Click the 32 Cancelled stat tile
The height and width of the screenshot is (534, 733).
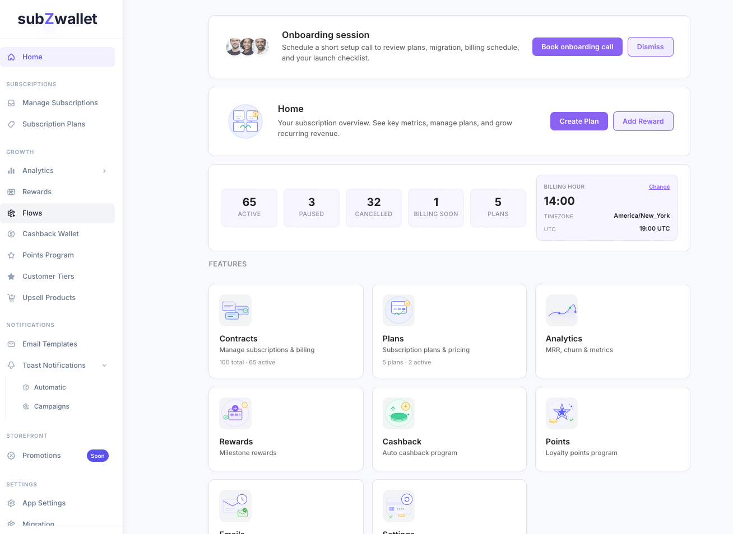tap(374, 208)
